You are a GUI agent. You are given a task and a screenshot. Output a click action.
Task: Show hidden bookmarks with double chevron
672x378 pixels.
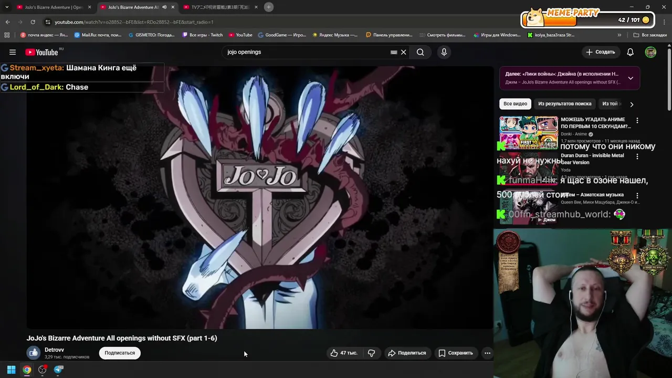pyautogui.click(x=619, y=35)
